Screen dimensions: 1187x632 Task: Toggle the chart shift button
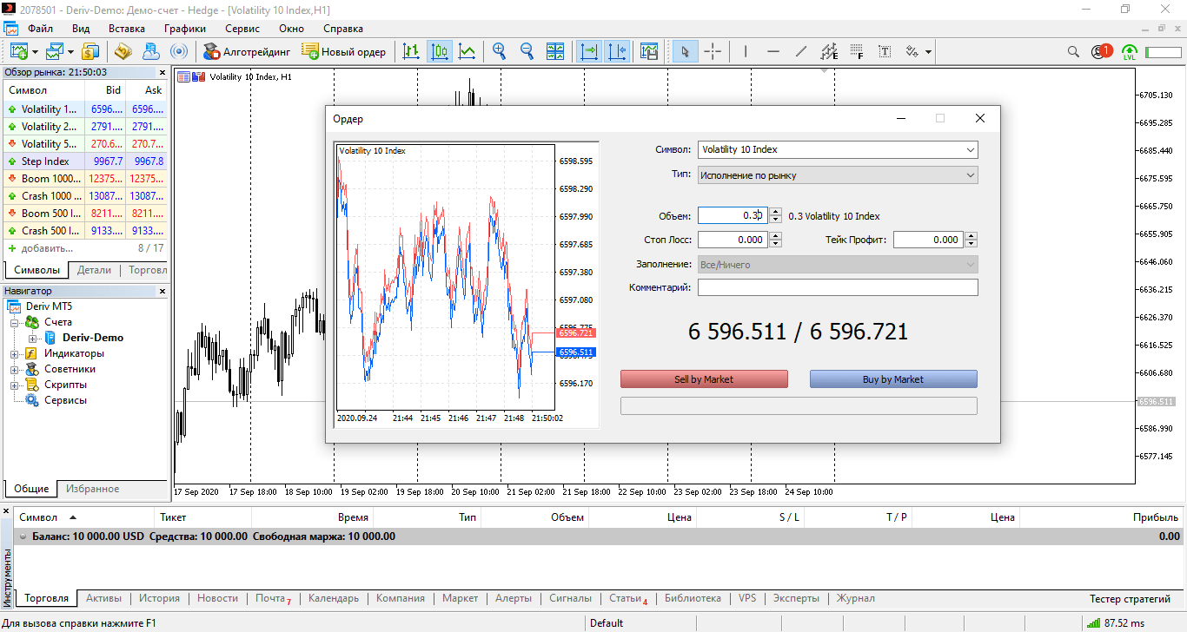[x=617, y=51]
